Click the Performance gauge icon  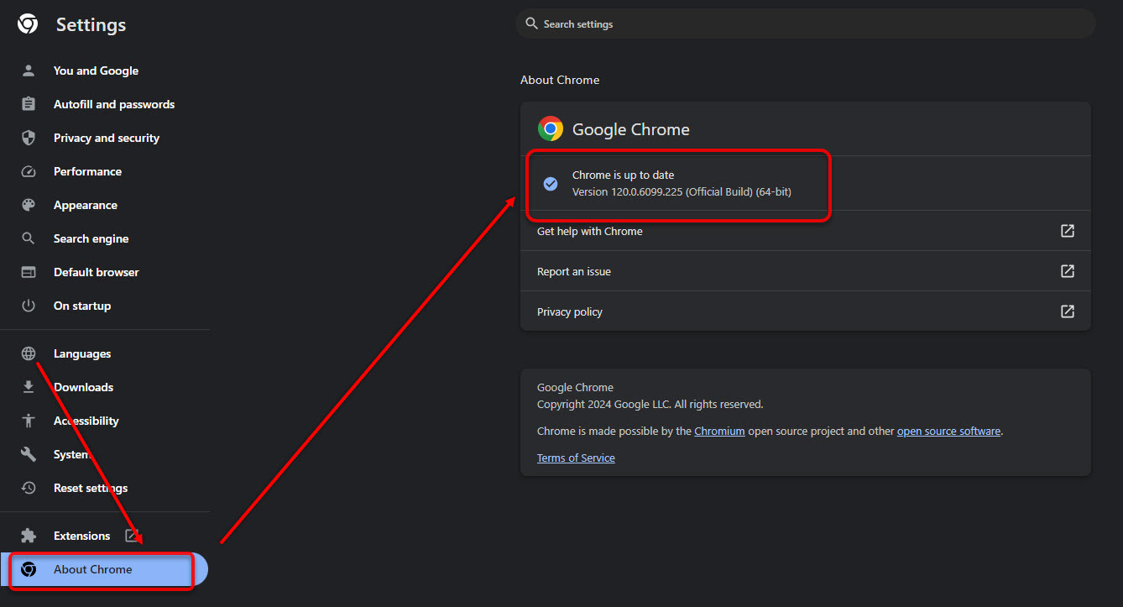click(29, 171)
